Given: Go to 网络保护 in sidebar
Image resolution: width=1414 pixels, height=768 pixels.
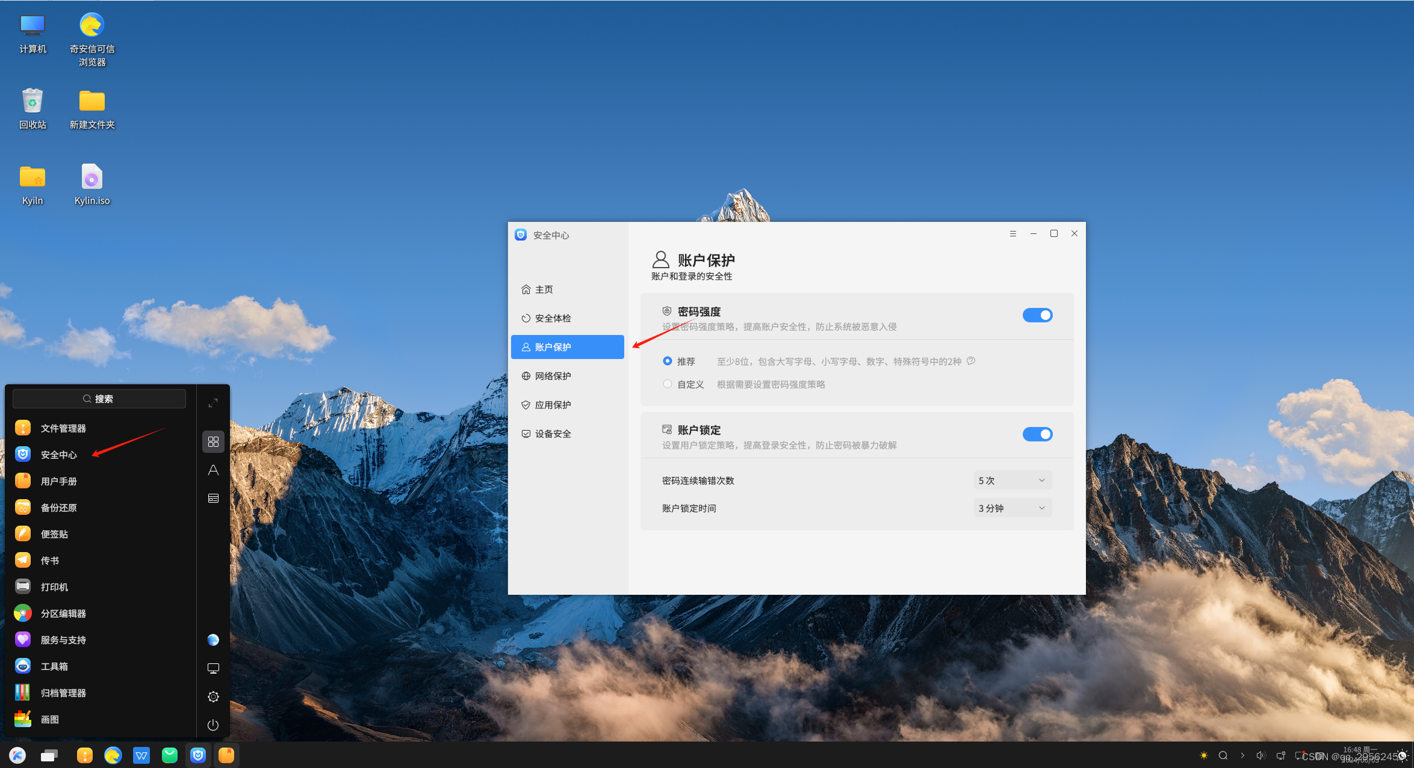Looking at the screenshot, I should coord(553,376).
